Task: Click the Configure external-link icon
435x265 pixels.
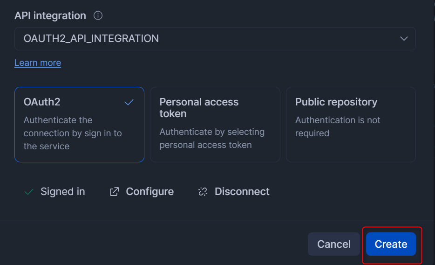Action: (x=114, y=192)
